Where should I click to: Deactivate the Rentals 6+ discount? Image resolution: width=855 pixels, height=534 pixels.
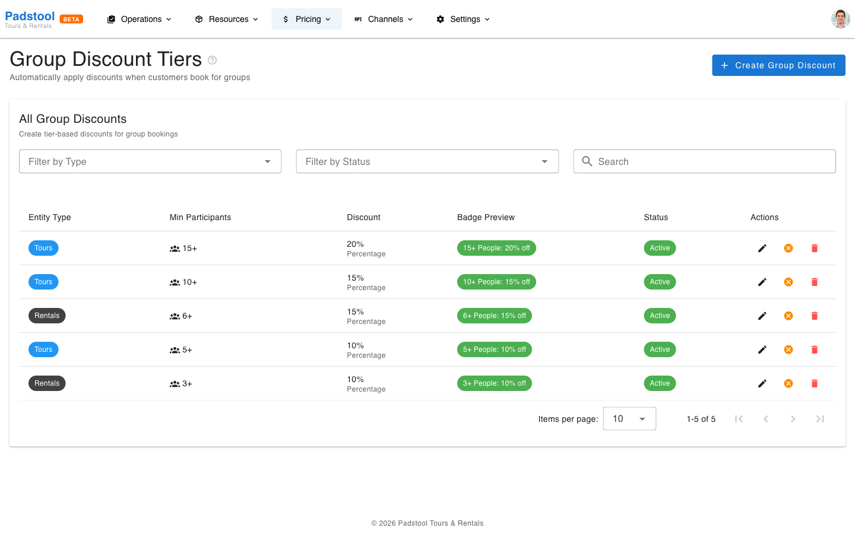(788, 316)
